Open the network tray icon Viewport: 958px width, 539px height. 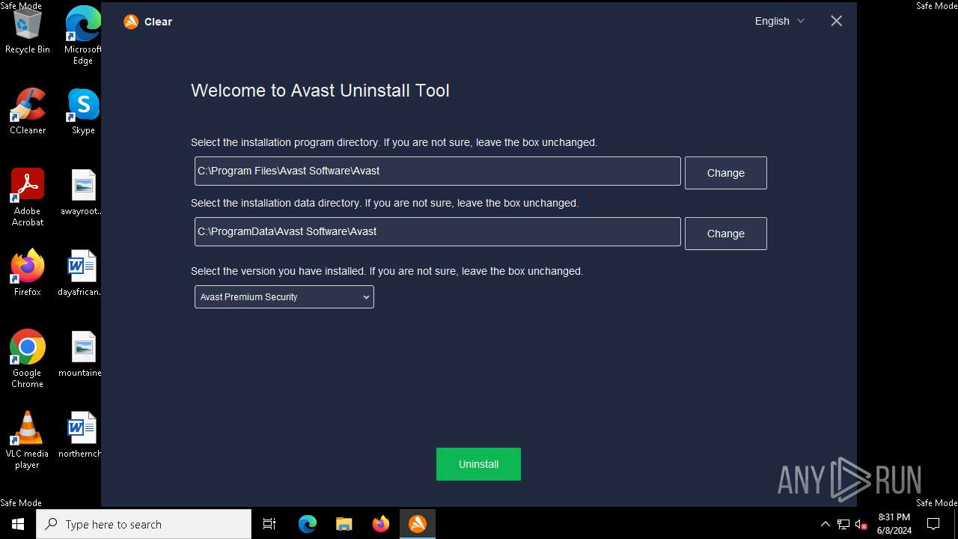pos(843,524)
